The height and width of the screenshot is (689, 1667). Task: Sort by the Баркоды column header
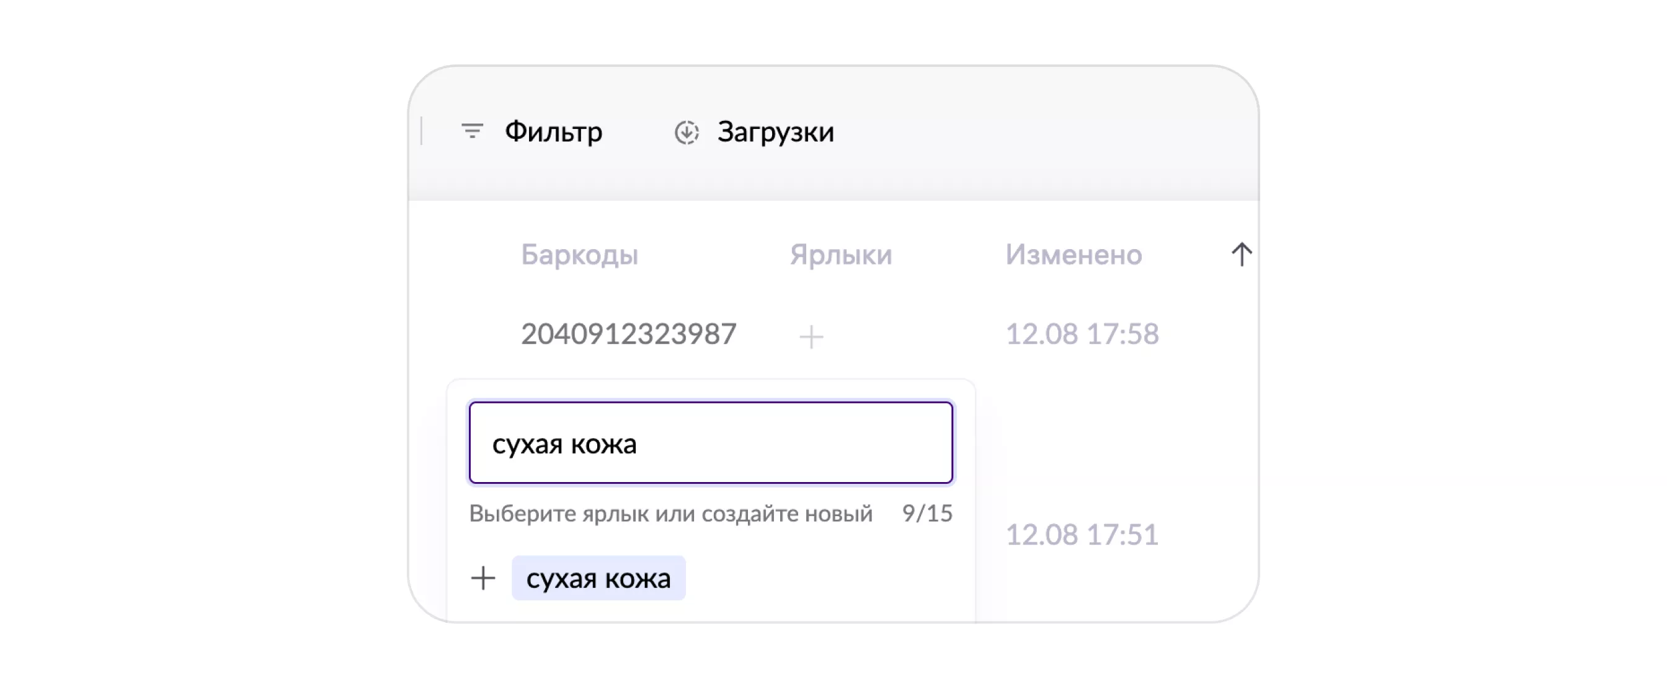pos(579,255)
